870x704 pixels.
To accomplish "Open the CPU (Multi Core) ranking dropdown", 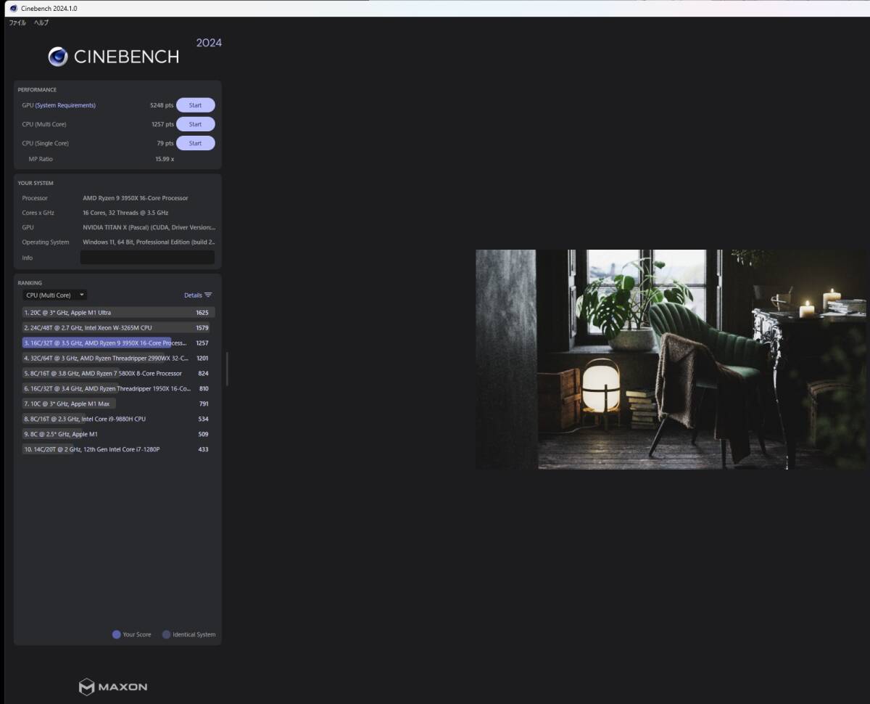I will pyautogui.click(x=54, y=295).
